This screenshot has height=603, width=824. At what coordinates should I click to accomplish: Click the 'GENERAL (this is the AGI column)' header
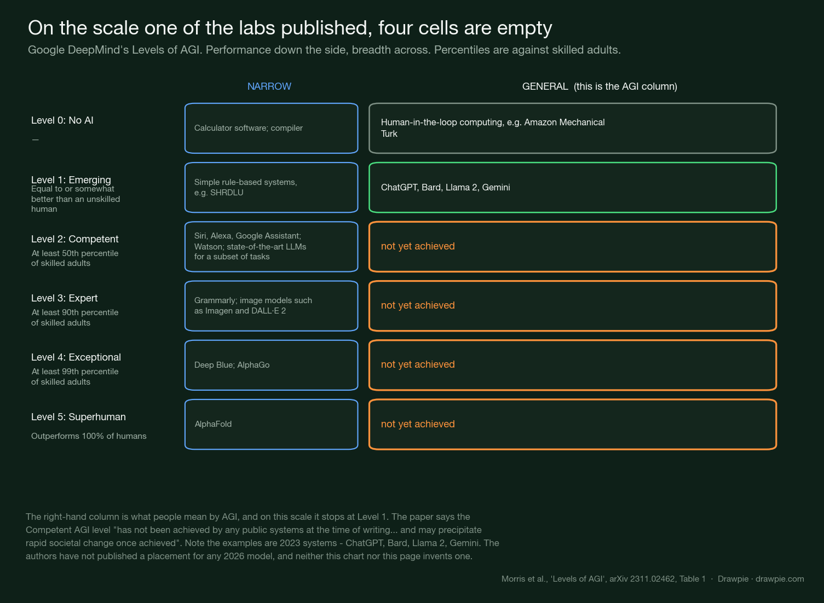click(600, 86)
